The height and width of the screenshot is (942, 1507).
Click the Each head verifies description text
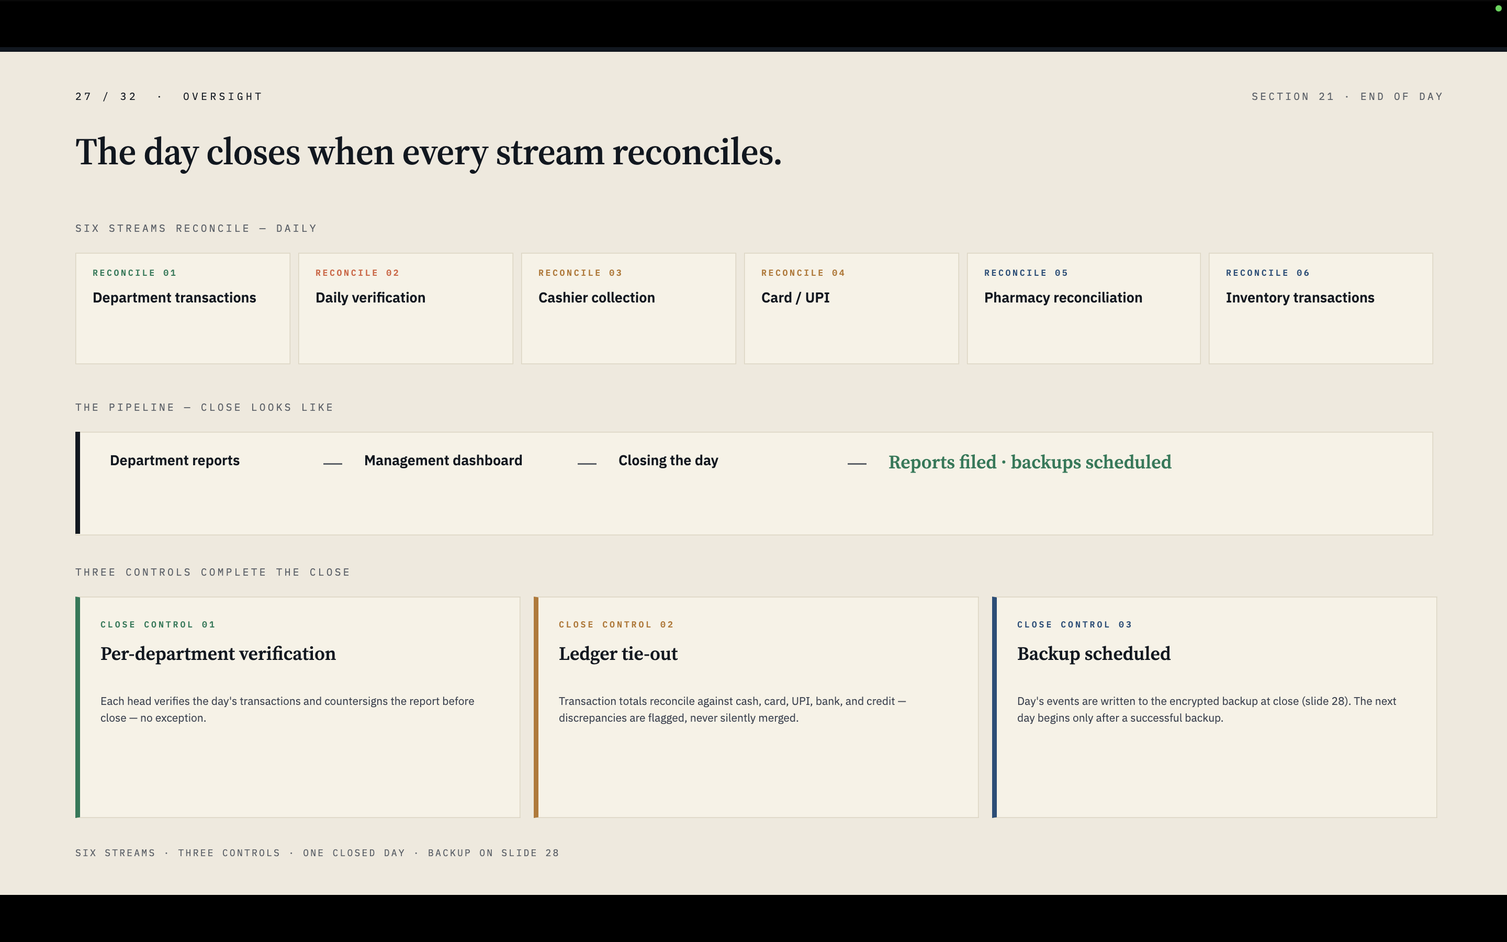(287, 710)
